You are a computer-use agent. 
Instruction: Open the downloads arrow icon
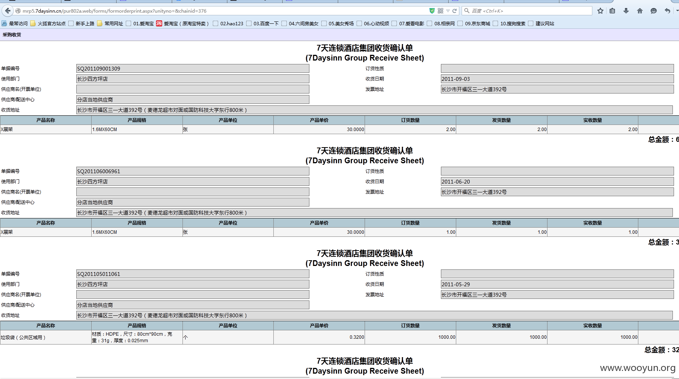tap(626, 11)
